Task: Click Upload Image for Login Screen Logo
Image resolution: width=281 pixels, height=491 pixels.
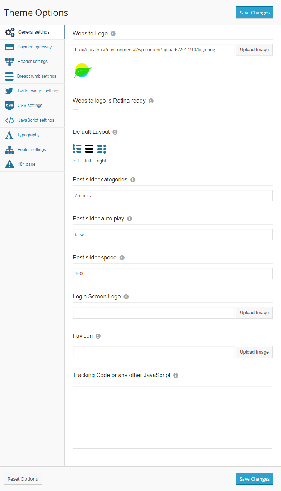Action: [x=254, y=313]
